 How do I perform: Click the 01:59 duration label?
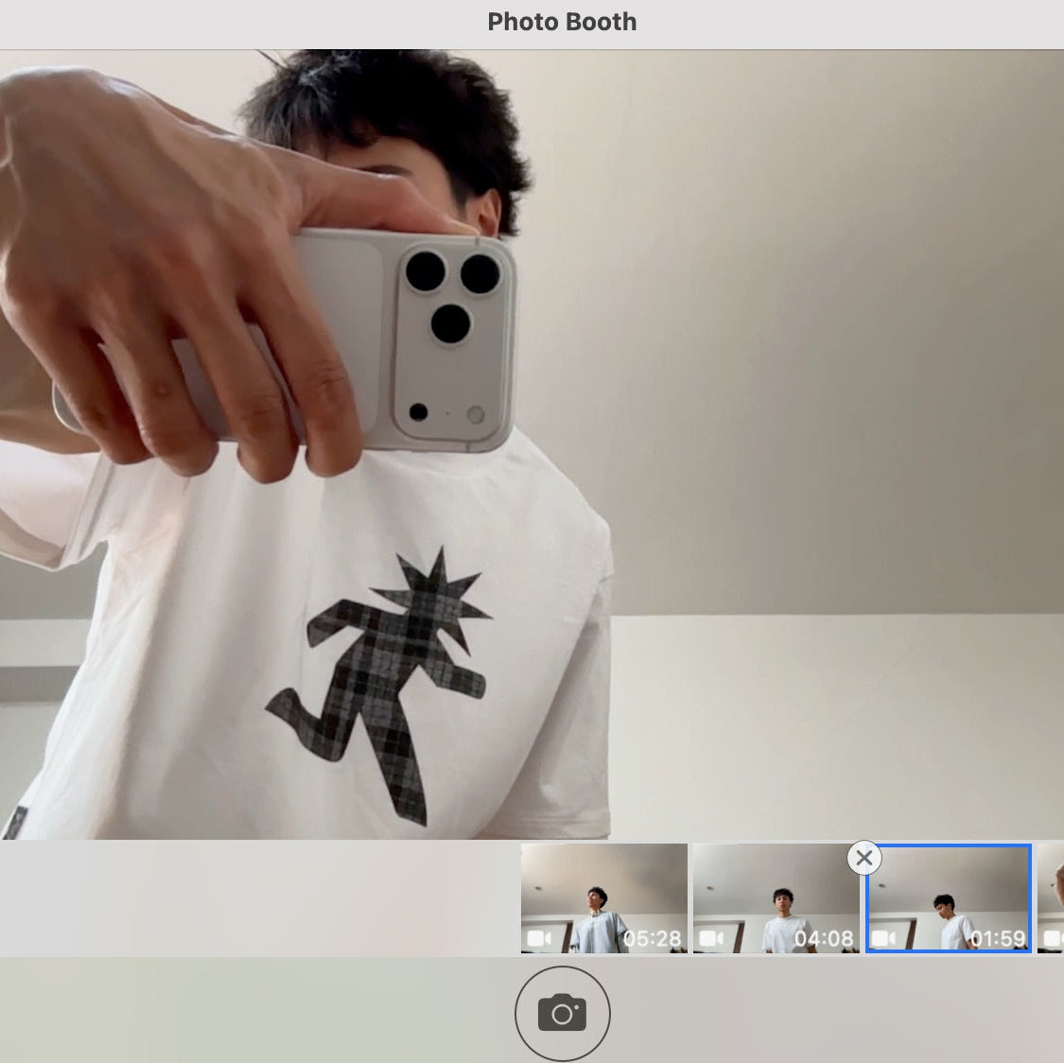997,938
